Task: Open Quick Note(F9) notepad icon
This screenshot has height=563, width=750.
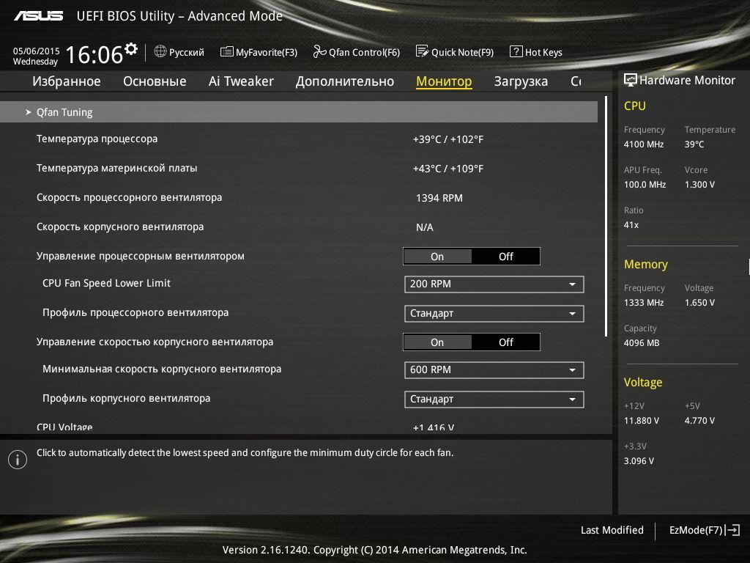Action: (422, 52)
